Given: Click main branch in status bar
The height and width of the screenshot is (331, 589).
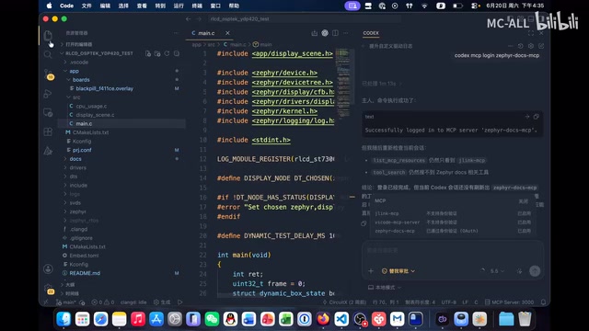Looking at the screenshot, I should point(65,302).
